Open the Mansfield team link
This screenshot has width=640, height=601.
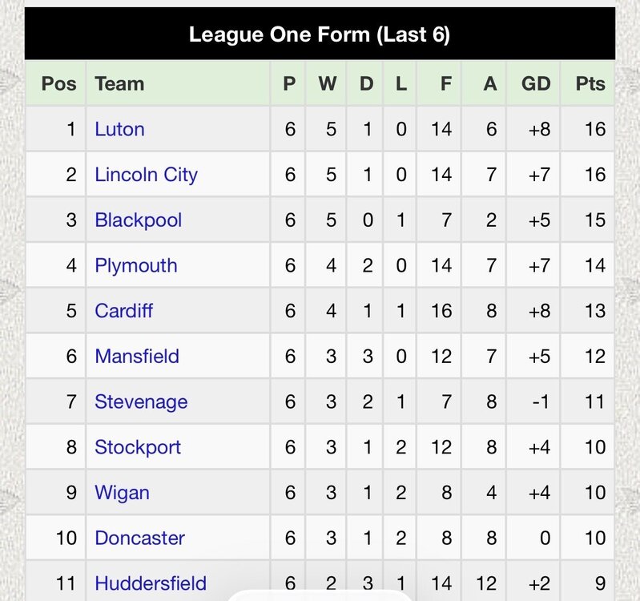137,357
